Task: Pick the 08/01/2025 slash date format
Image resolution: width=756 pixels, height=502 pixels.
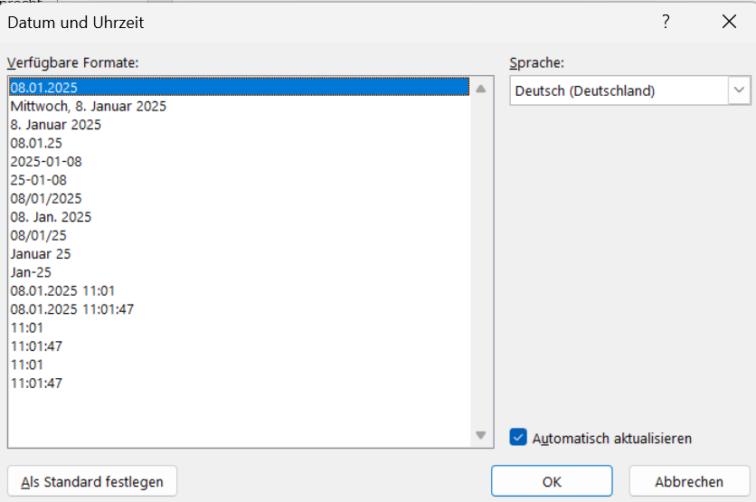Action: (46, 198)
